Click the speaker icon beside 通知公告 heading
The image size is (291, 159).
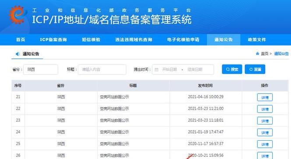tap(18, 54)
